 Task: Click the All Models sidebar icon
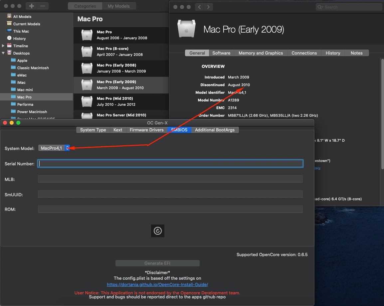click(x=9, y=16)
